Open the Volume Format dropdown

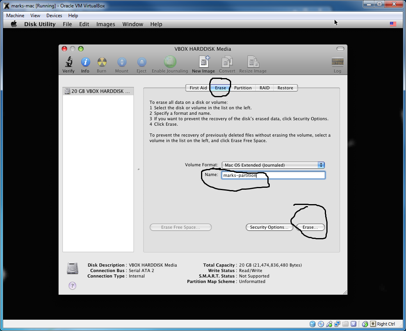[273, 165]
